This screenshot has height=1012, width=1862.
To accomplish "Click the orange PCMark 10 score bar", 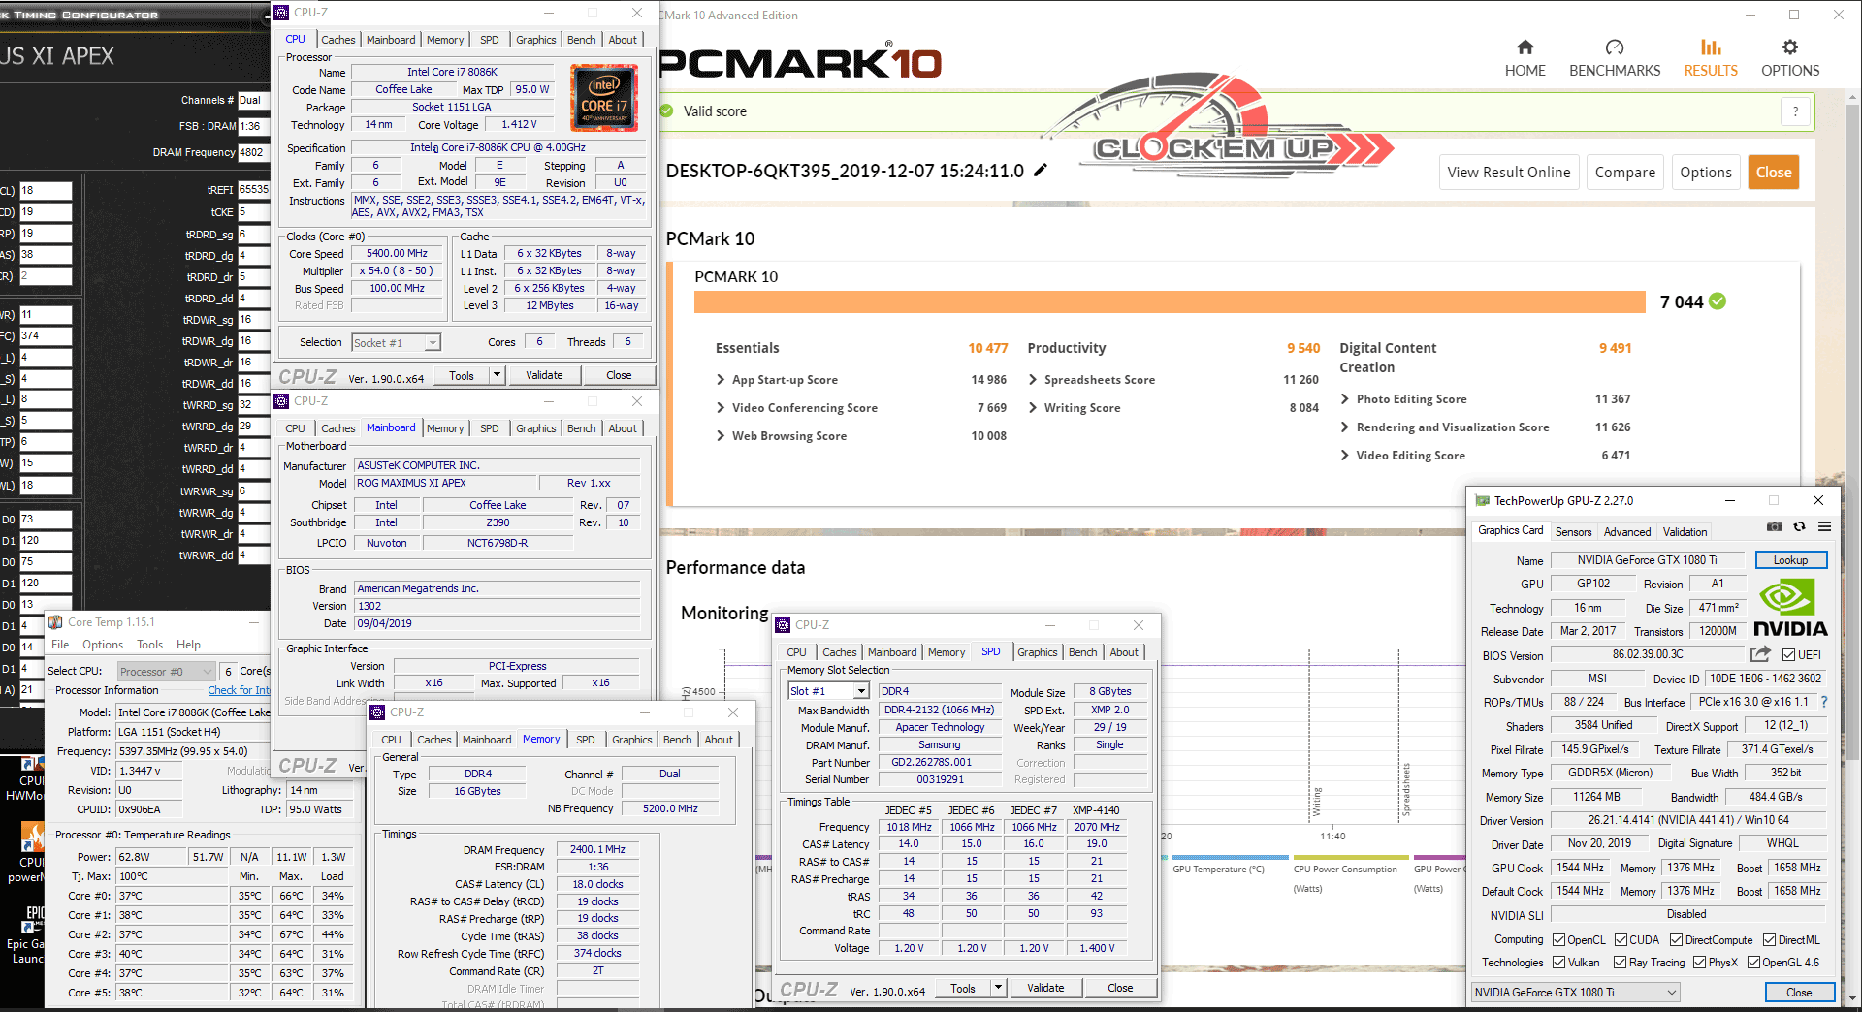I will pyautogui.click(x=1169, y=302).
